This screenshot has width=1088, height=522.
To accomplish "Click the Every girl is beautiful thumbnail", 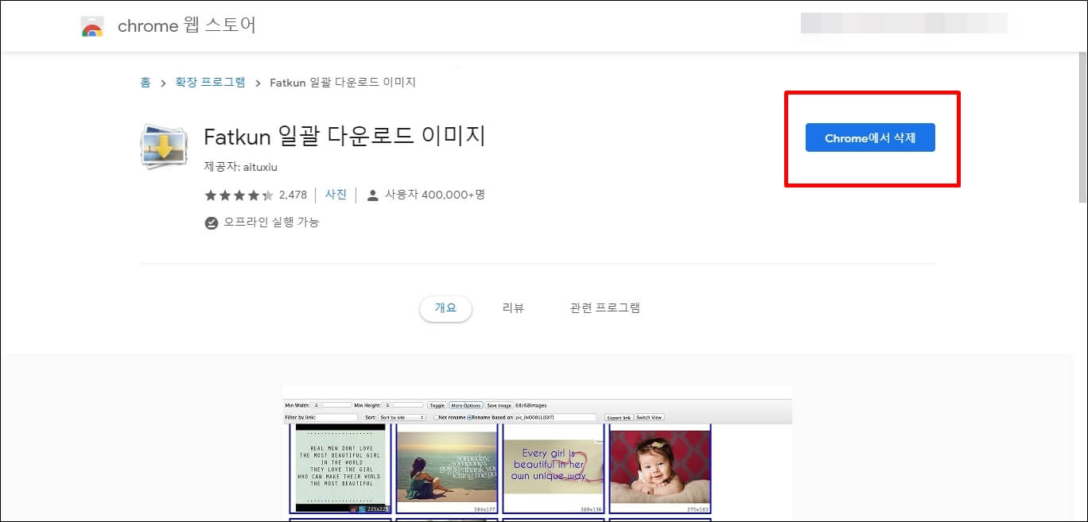I will [x=554, y=469].
